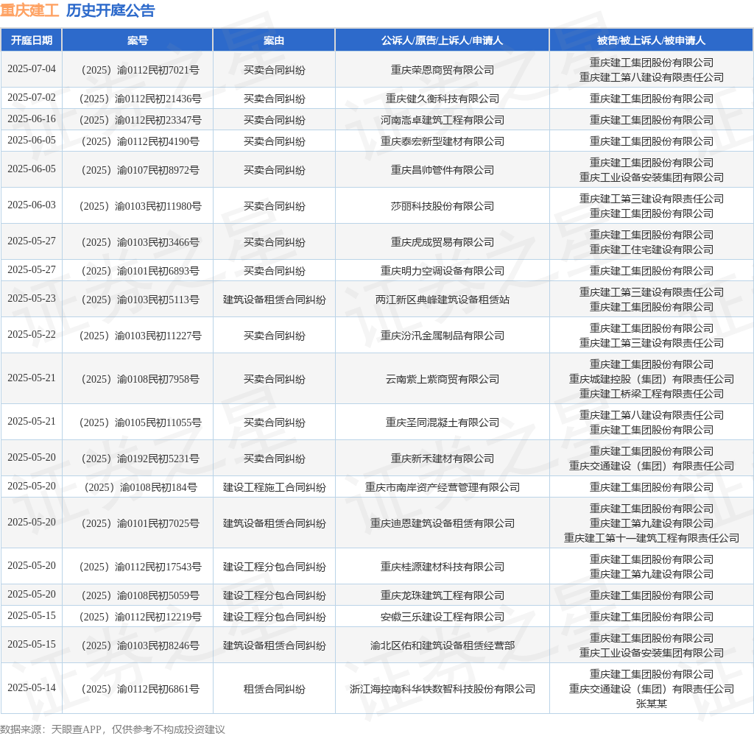Click plaintiff 重庆明力空调设备有限公司
754x736 pixels.
(x=443, y=271)
